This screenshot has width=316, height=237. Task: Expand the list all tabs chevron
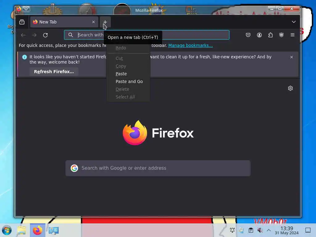[x=294, y=22]
